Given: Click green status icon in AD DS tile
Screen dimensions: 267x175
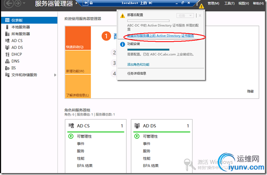Looking at the screenshot, I should coord(137,136).
